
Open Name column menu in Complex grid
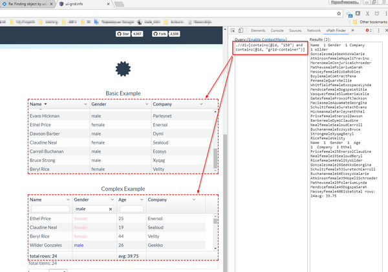click(x=68, y=199)
